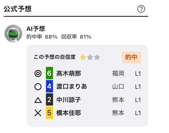This screenshot has height=133, width=169.
Task: Click the 公式予想 heading
Action: (x=17, y=9)
